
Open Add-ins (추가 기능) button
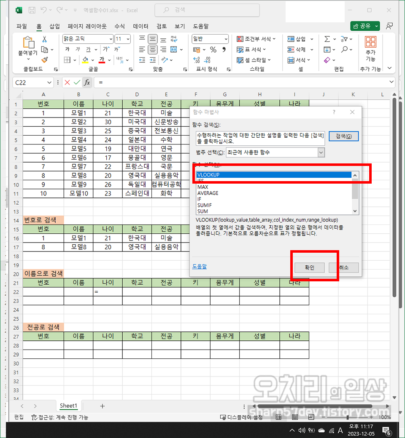click(x=370, y=49)
